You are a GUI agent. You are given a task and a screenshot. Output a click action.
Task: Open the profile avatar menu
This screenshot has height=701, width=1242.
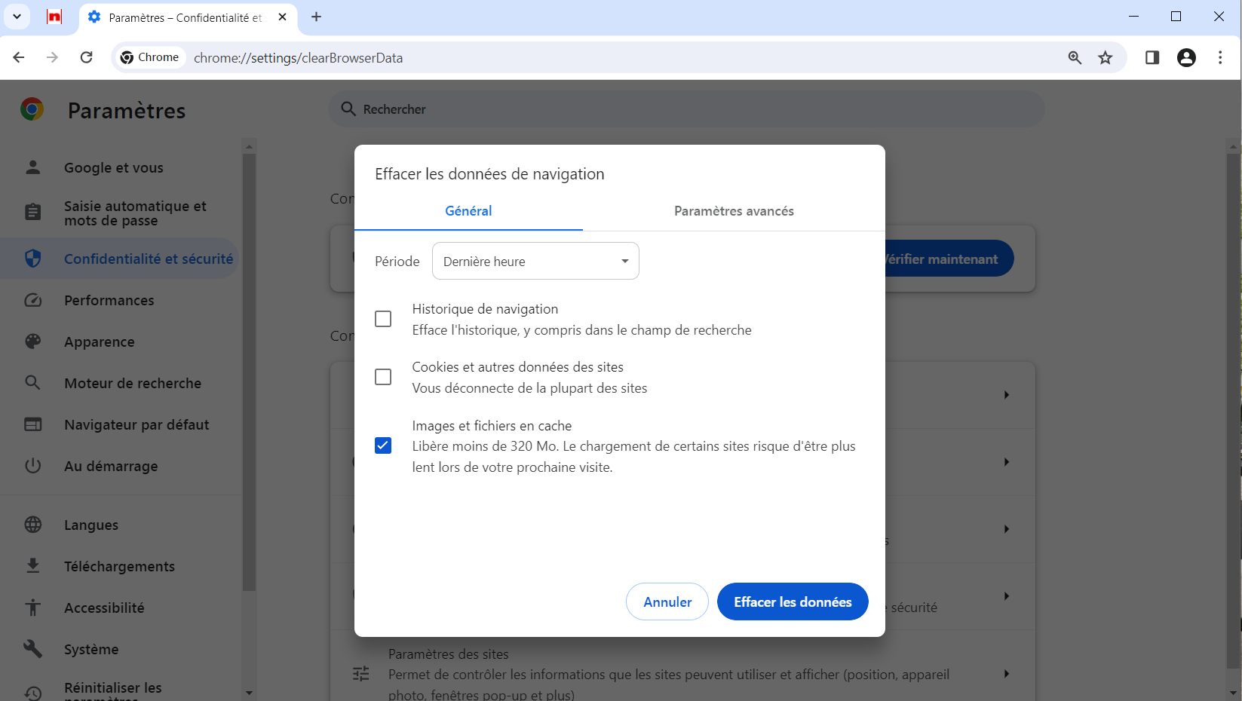click(1186, 57)
